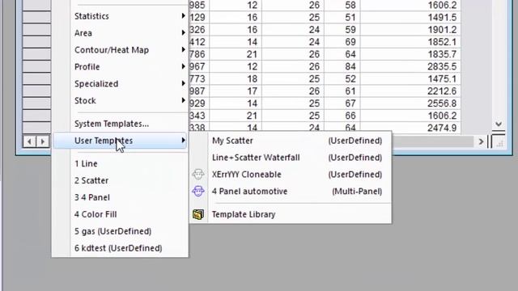
Task: Select cell with value 1491.5
Action: tap(410, 18)
